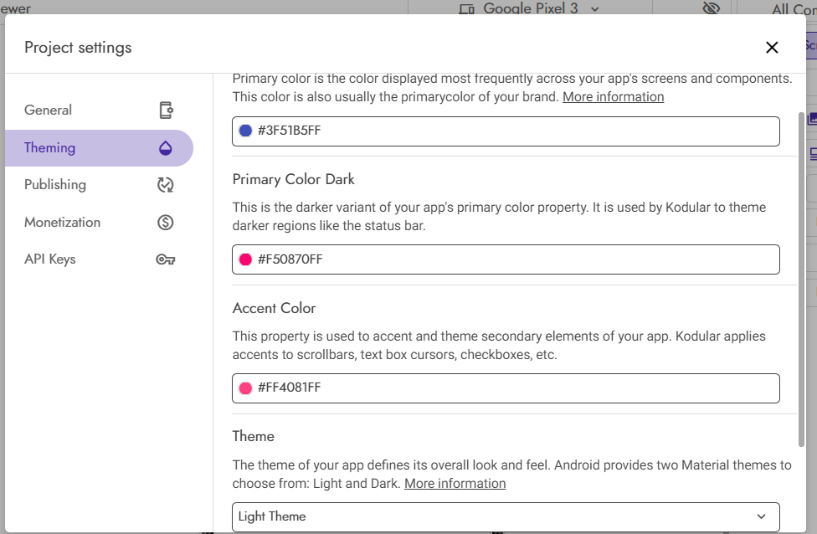Go to the API Keys tab
This screenshot has width=817, height=534.
(50, 259)
